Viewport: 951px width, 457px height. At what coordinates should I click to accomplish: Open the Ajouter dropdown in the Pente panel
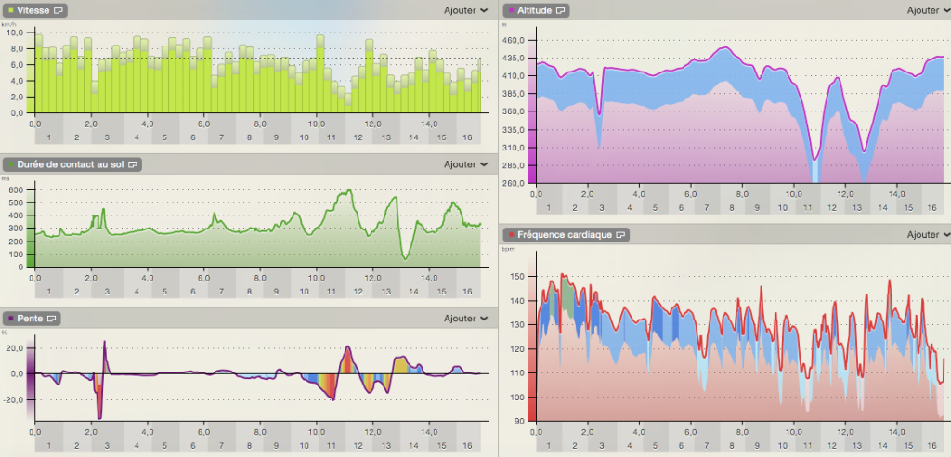click(x=466, y=319)
